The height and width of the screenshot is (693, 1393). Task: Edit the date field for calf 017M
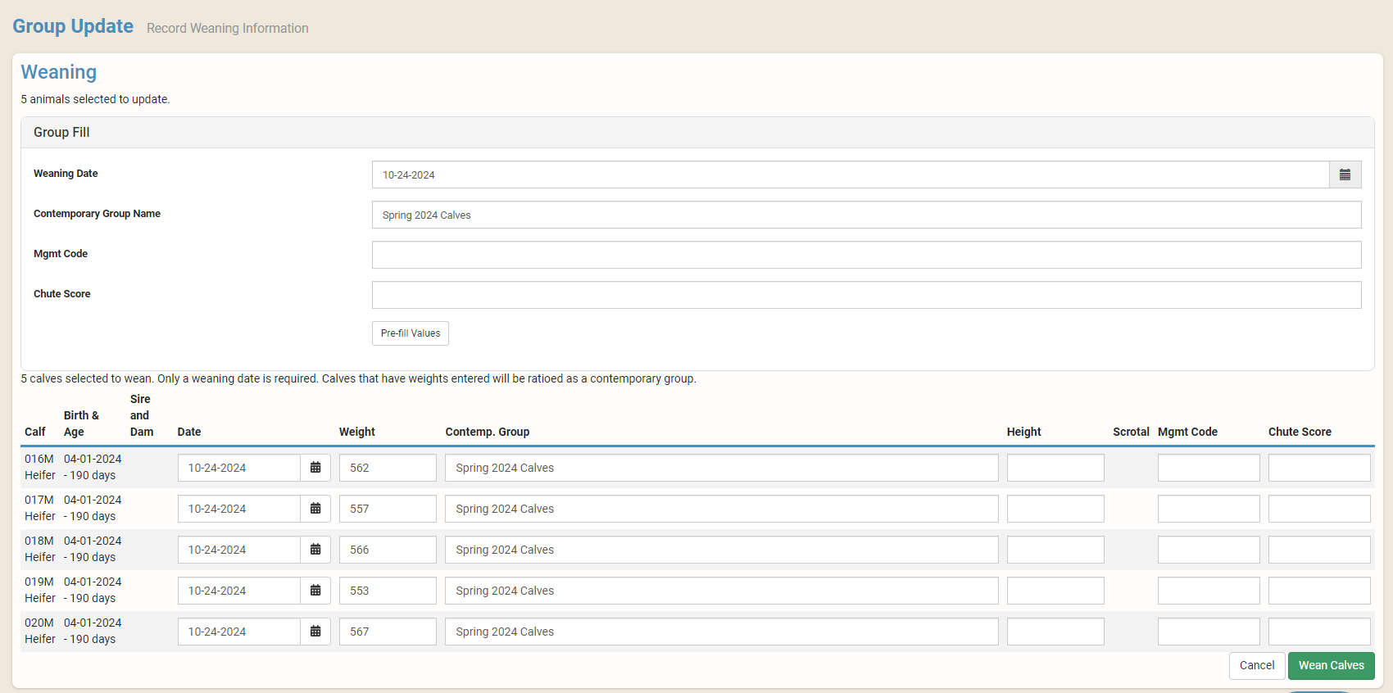coord(239,509)
